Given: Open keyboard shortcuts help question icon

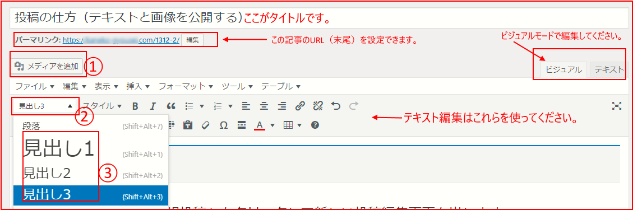Looking at the screenshot, I should 316,125.
